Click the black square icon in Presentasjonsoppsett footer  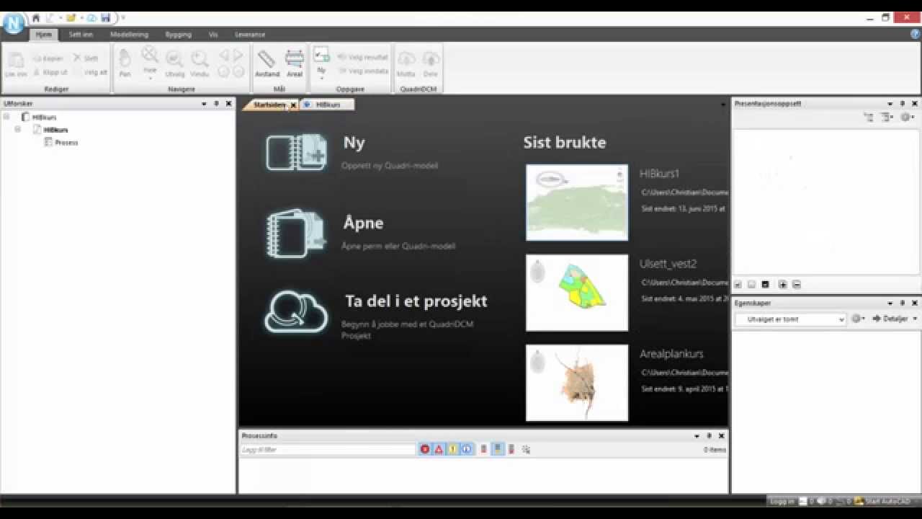coord(765,285)
